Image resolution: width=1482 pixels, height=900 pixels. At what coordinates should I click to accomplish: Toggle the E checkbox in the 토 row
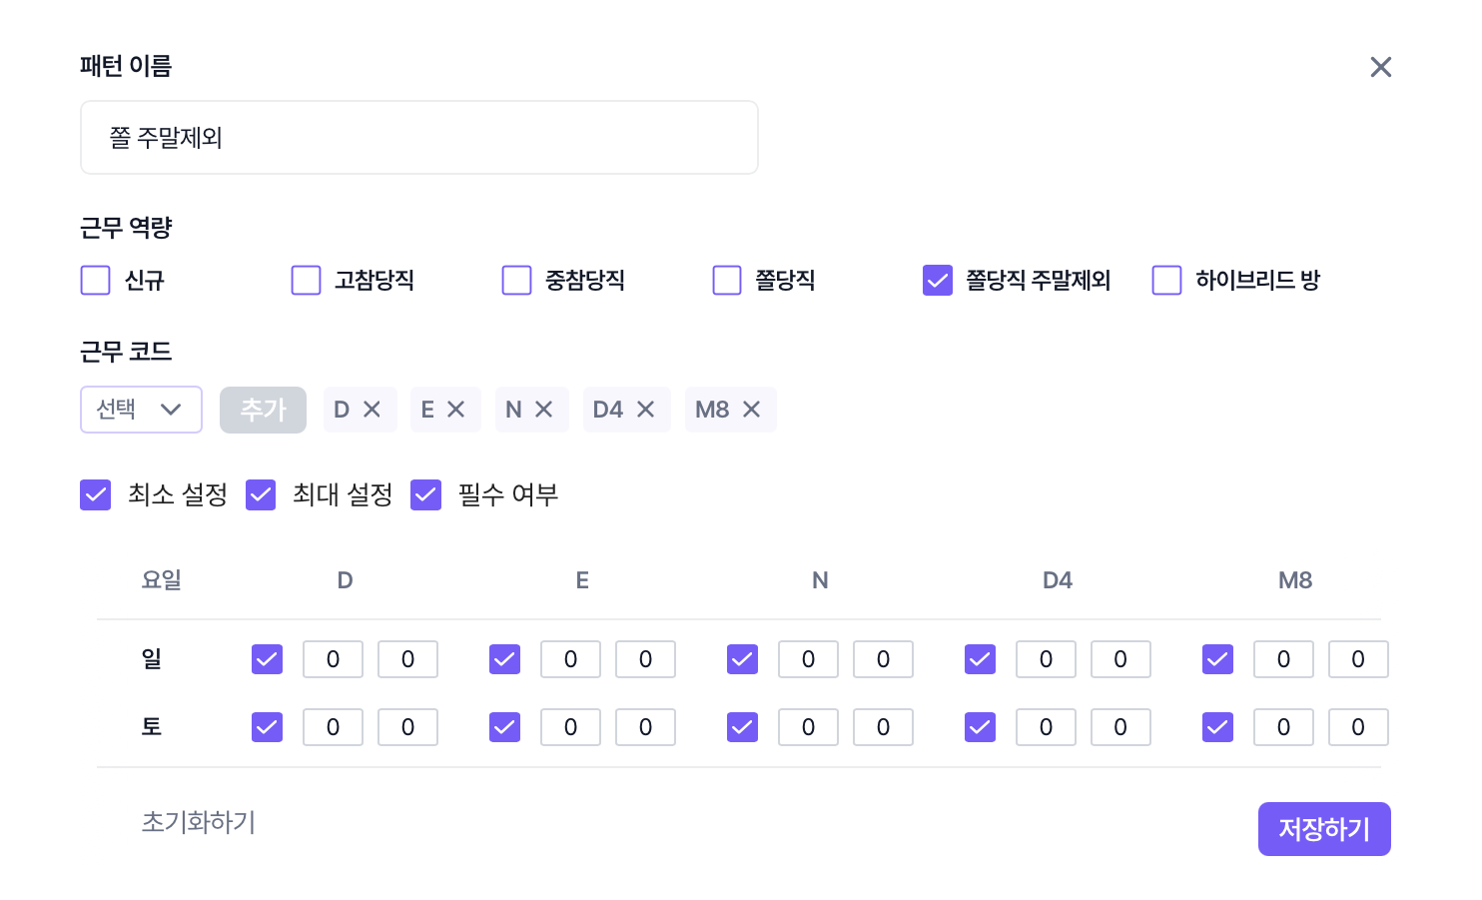(x=505, y=727)
